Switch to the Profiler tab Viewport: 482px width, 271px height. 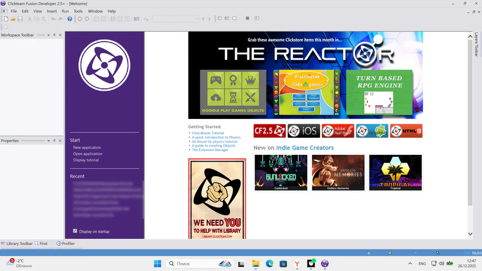(x=66, y=243)
